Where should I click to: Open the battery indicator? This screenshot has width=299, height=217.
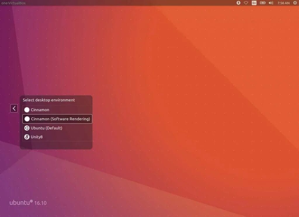point(263,3)
